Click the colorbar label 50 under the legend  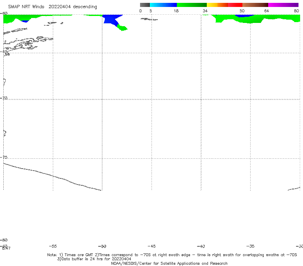pyautogui.click(x=242, y=11)
